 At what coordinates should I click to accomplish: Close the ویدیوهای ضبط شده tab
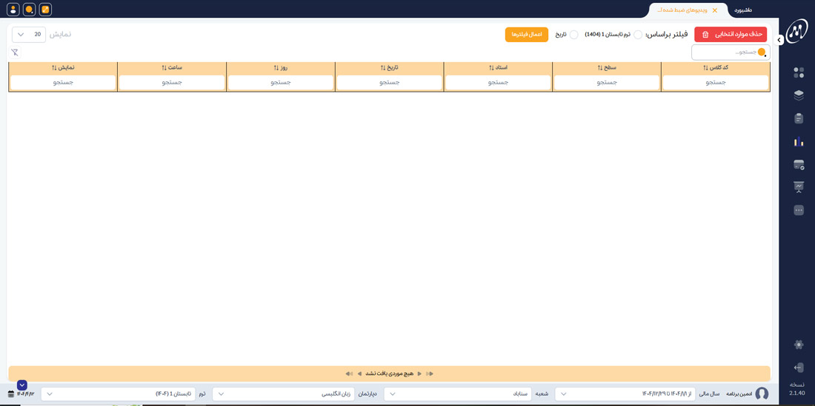click(714, 10)
